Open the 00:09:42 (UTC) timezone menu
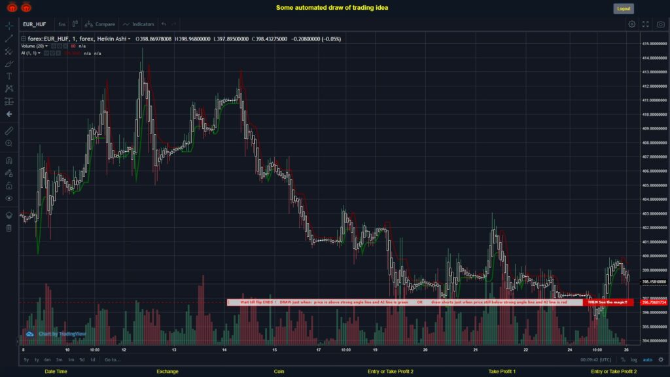 pyautogui.click(x=595, y=360)
